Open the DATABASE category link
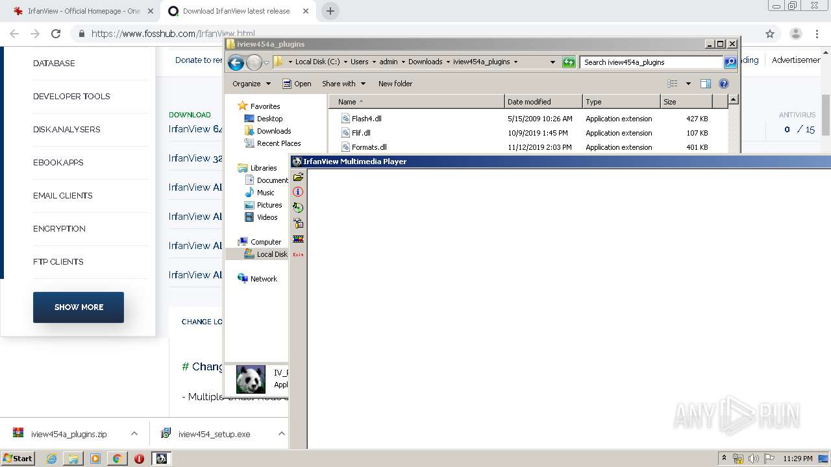 tap(54, 63)
